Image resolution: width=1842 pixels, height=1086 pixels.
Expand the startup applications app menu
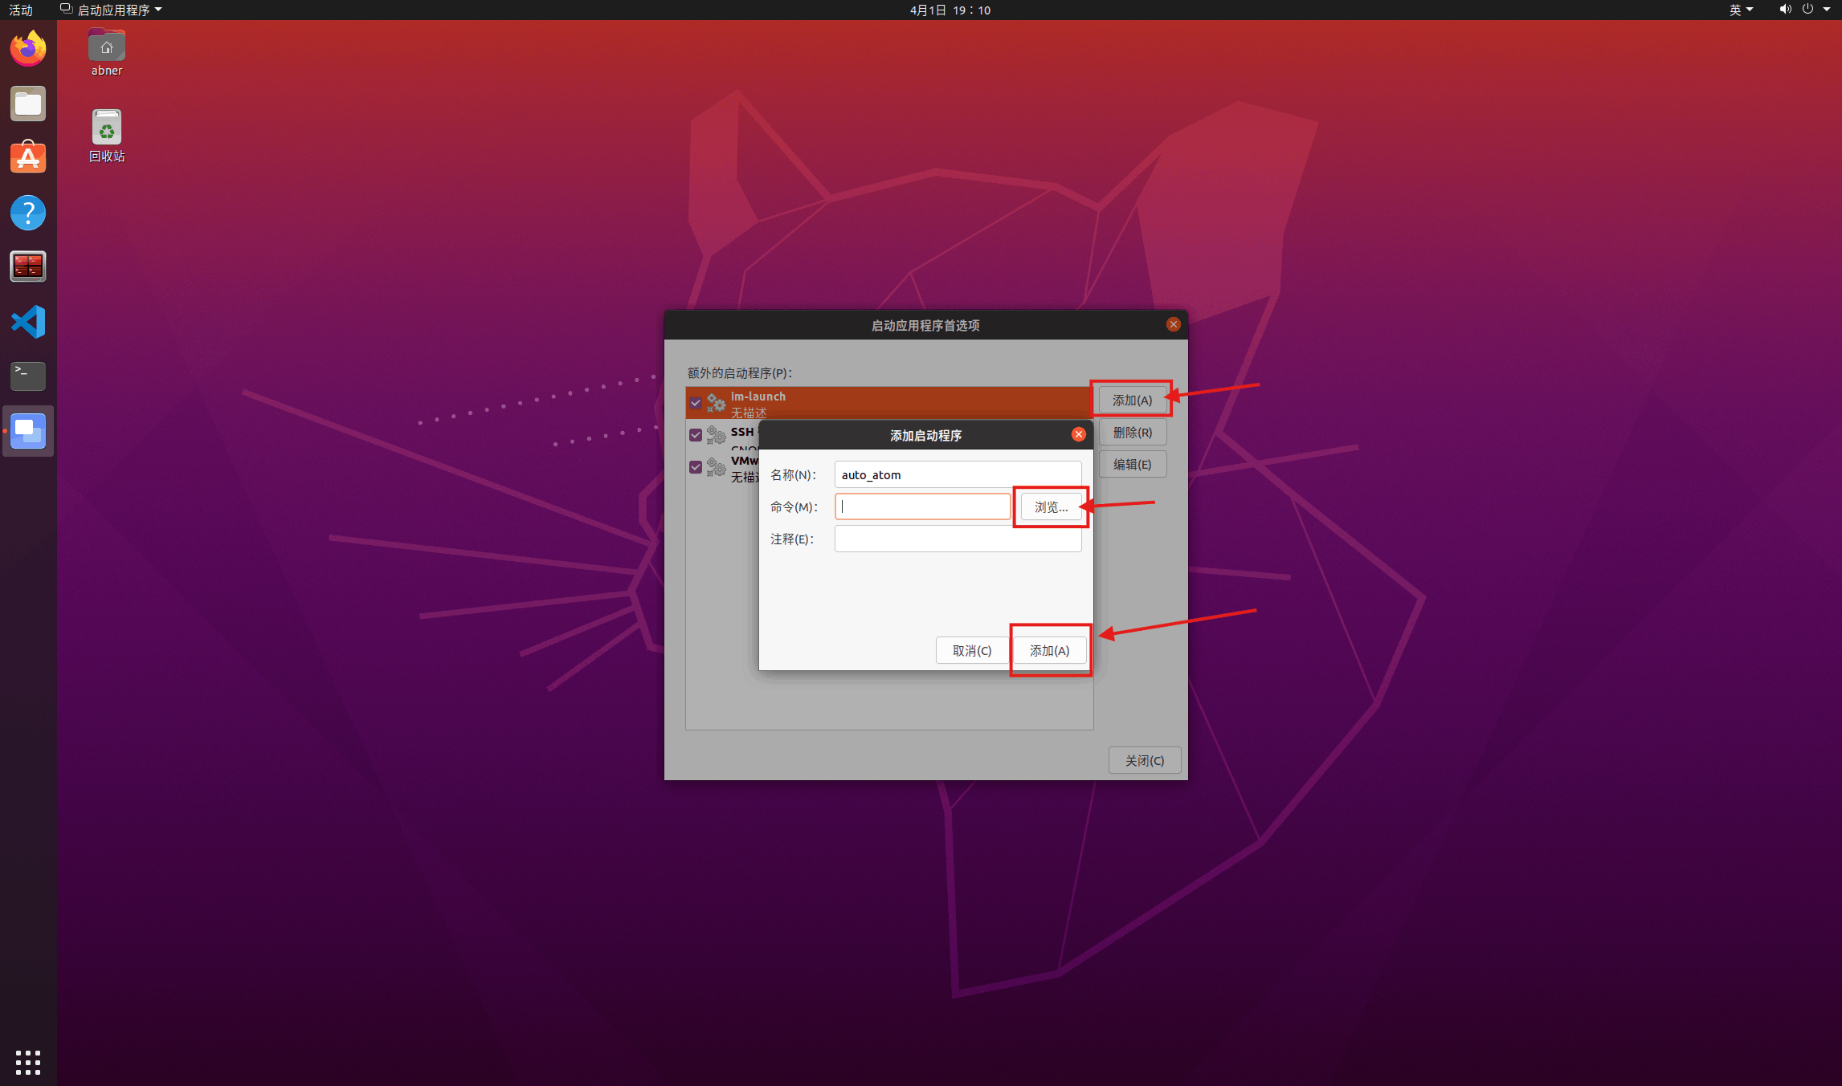point(111,10)
